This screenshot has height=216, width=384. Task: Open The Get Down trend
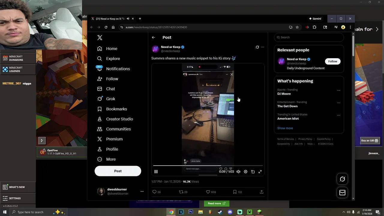point(287,106)
